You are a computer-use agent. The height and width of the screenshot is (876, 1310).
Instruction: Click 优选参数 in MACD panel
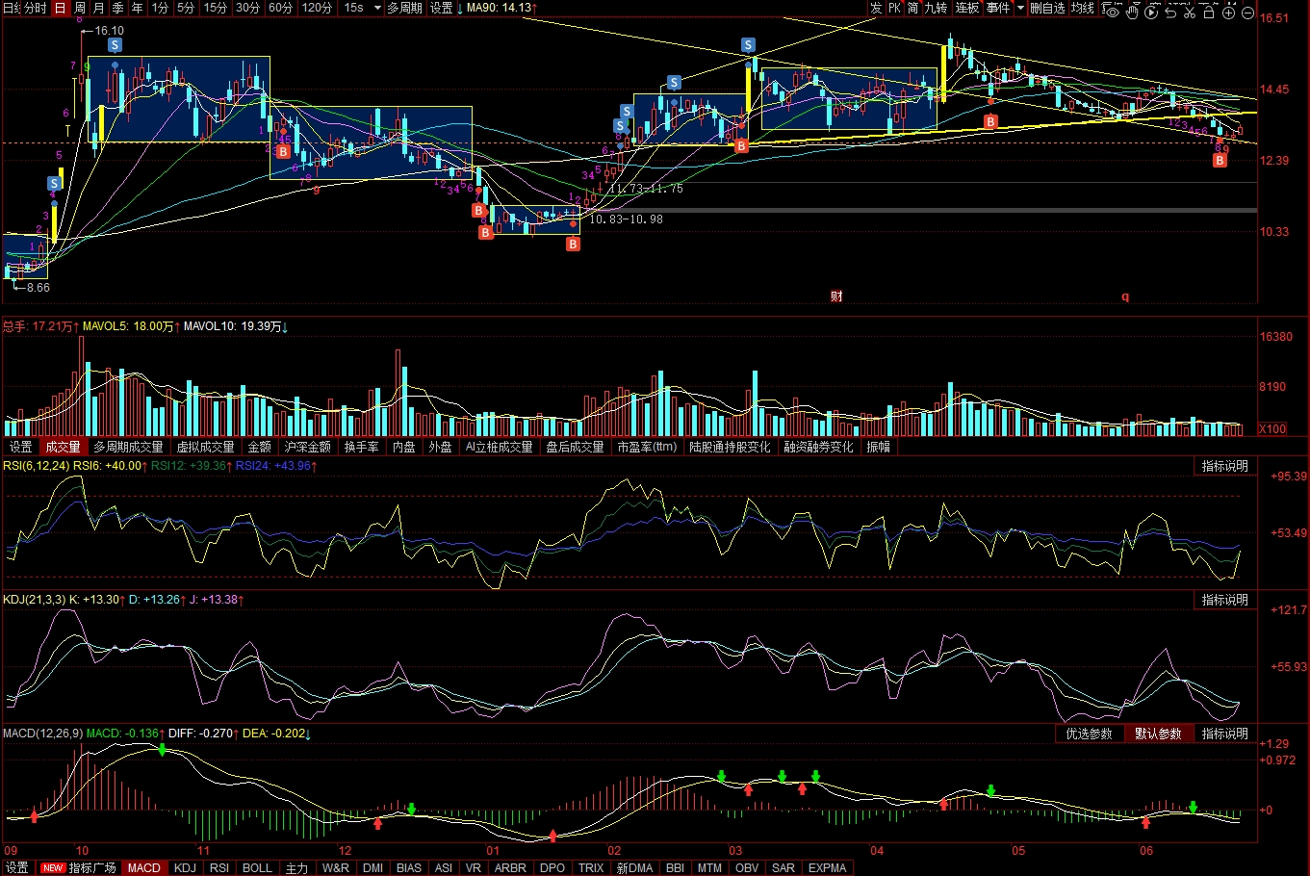1089,734
